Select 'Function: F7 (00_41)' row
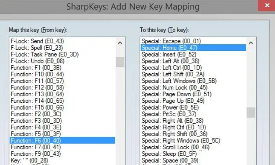The image size is (275, 165). pos(62,147)
